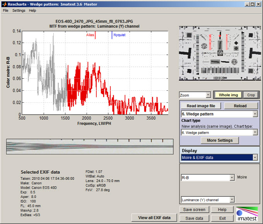Click the 'Chart type' label
Screen dimensions: 263x224
pyautogui.click(x=191, y=120)
